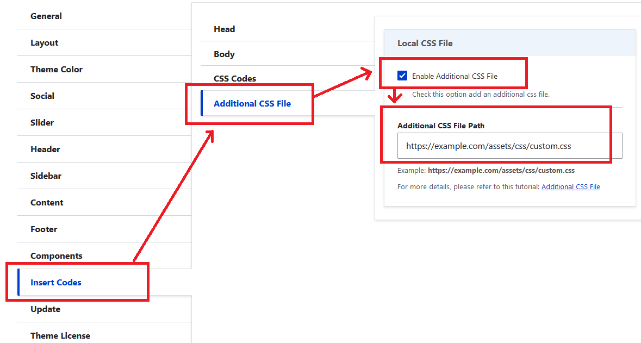Screen dimensions: 641x343
Task: Open the Additional CSS File tutorial link
Action: click(x=570, y=186)
